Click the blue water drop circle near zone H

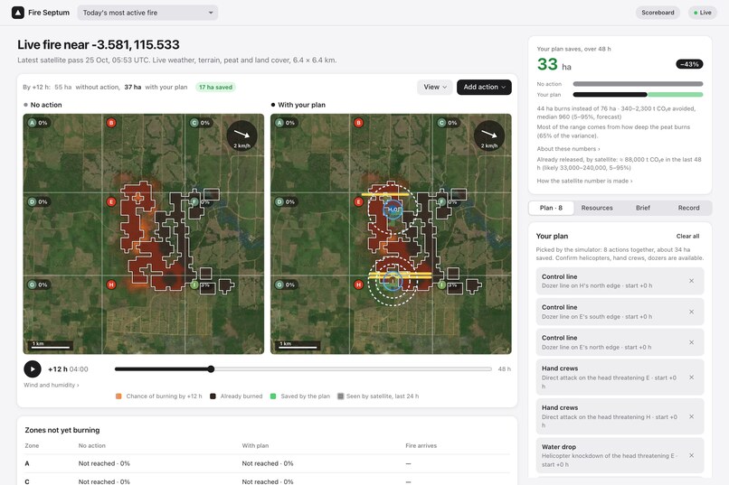click(393, 281)
